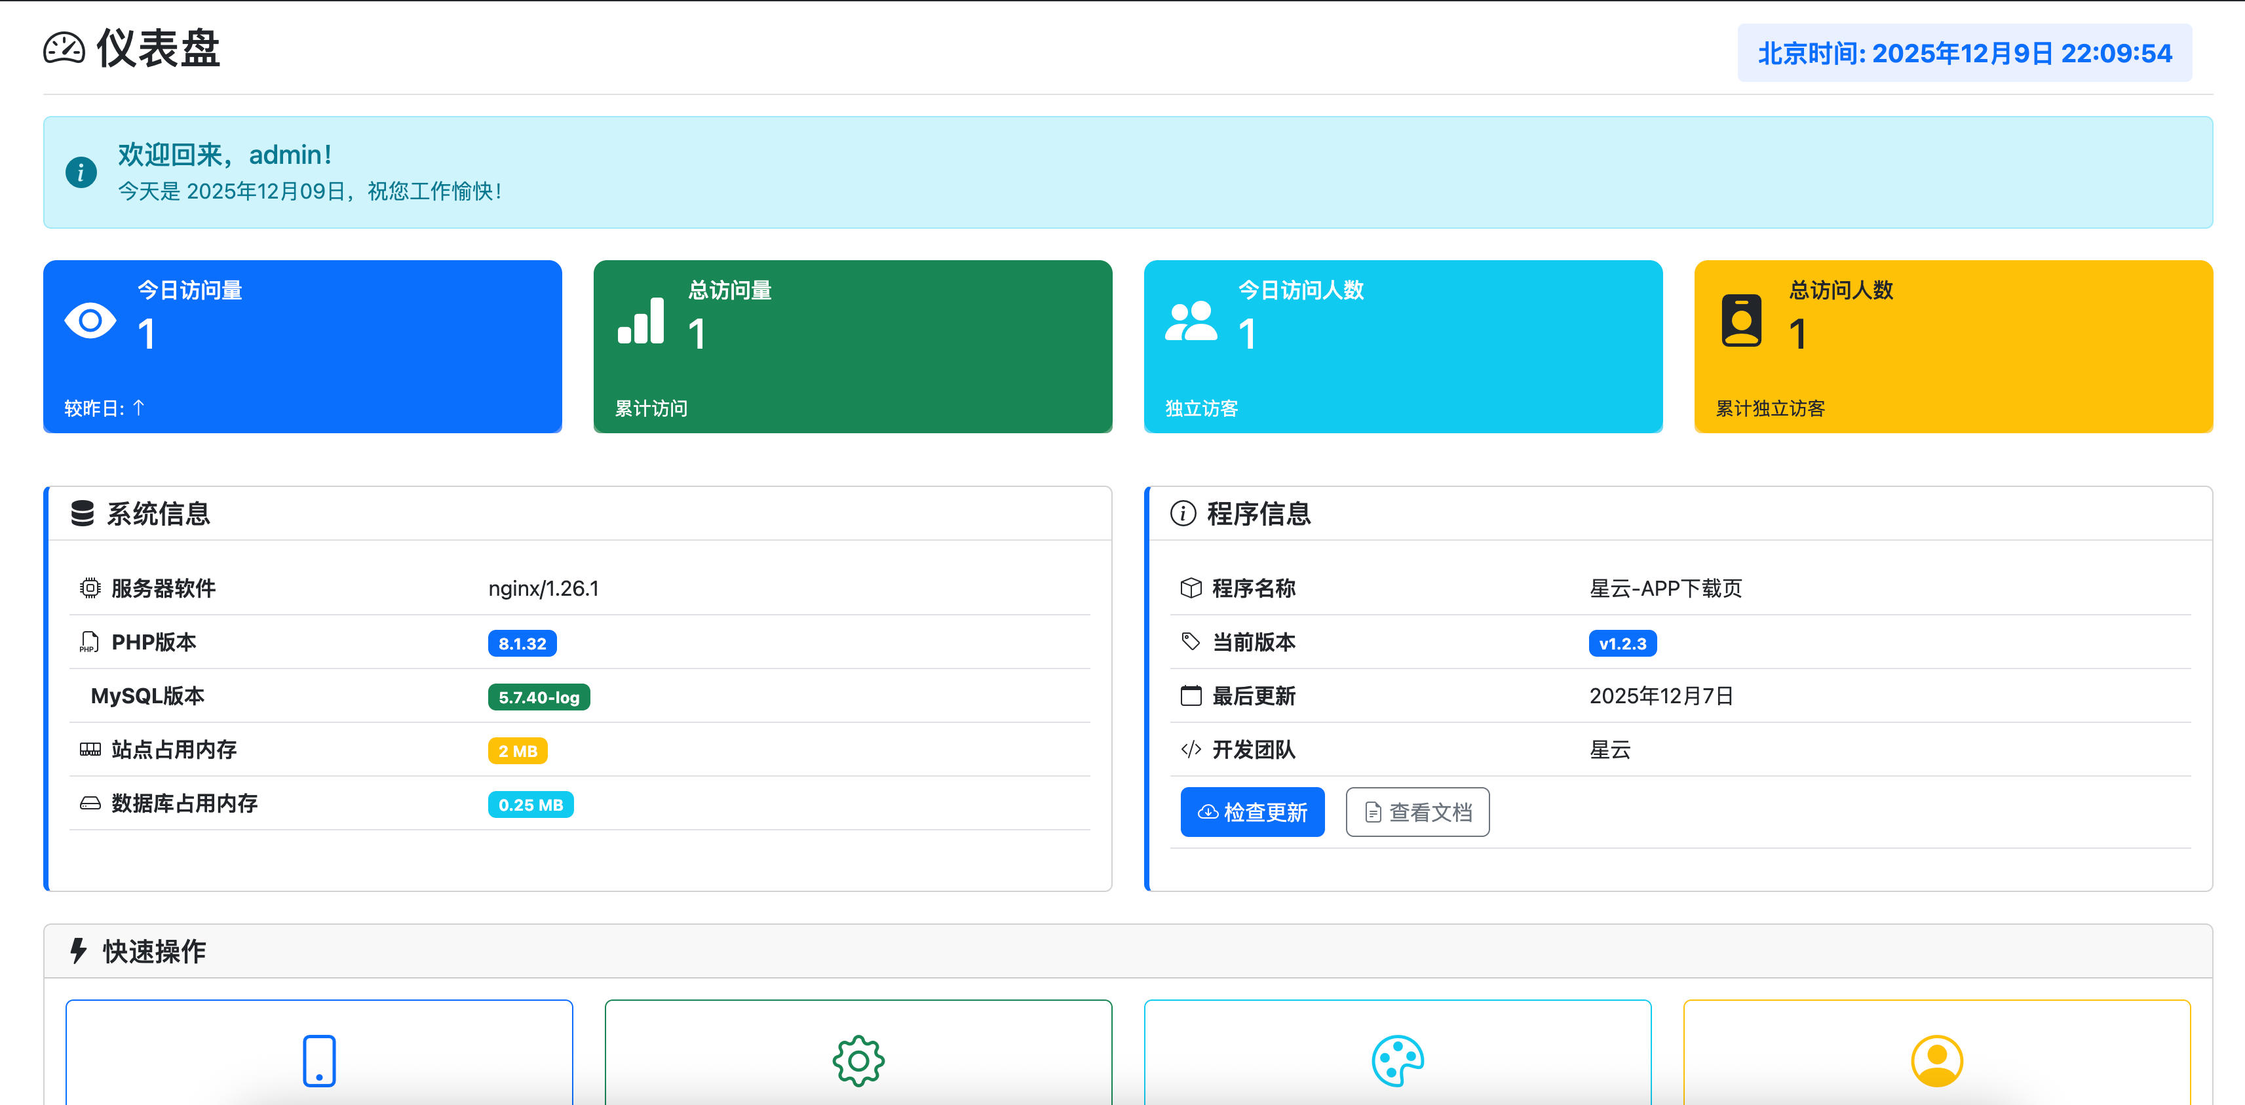Click the 2 MB site memory badge
This screenshot has width=2245, height=1105.
pos(518,751)
